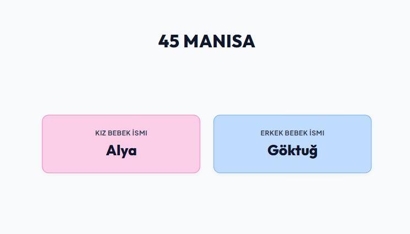The width and height of the screenshot is (410, 234).
Task: Choose the card labeled KIZ BEBEK İSMİ
Action: tap(121, 144)
